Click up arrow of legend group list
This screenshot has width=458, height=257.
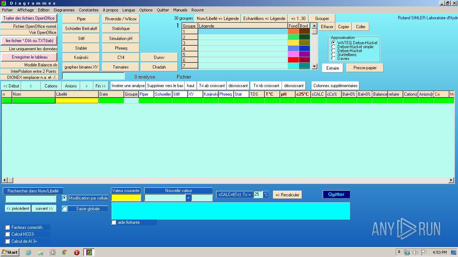pos(315,26)
